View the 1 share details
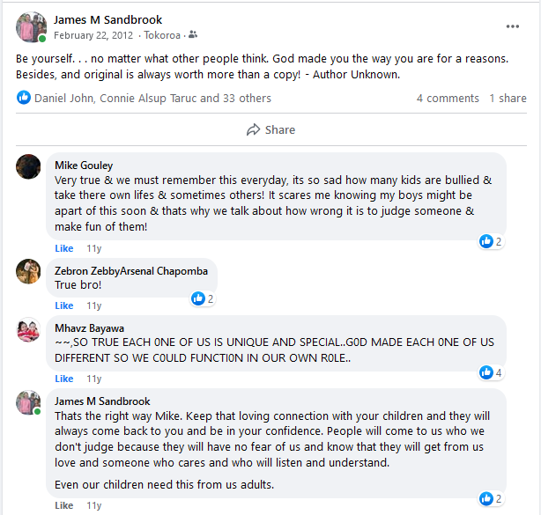 (x=508, y=99)
